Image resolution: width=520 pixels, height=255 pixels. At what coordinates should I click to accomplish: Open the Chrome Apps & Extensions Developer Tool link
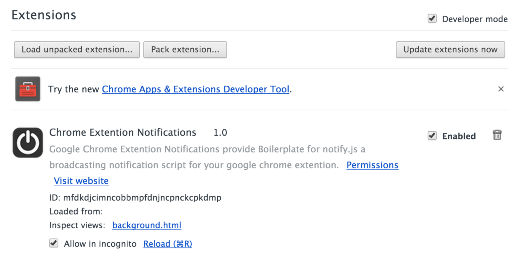pos(195,89)
